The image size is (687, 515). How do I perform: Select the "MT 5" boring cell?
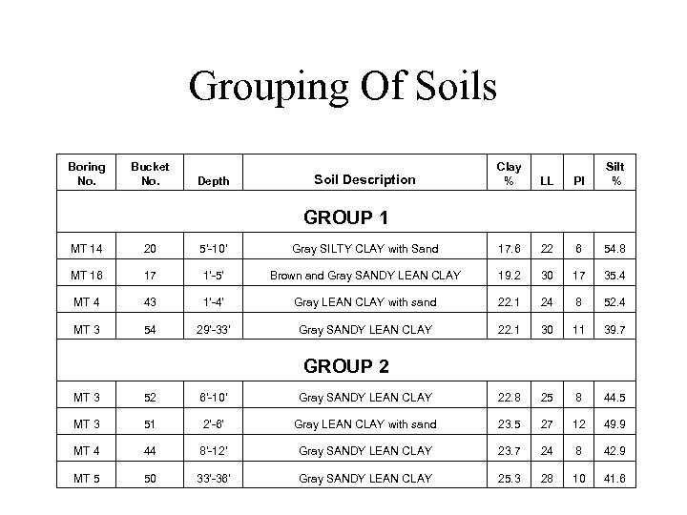(x=87, y=478)
